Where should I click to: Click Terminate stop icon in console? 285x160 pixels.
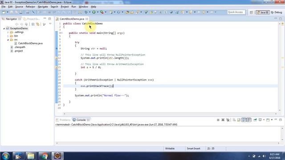[x=218, y=120]
